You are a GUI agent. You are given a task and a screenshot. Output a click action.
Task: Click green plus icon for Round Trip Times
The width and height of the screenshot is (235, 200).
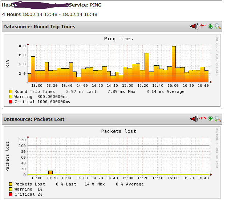pyautogui.click(x=211, y=26)
